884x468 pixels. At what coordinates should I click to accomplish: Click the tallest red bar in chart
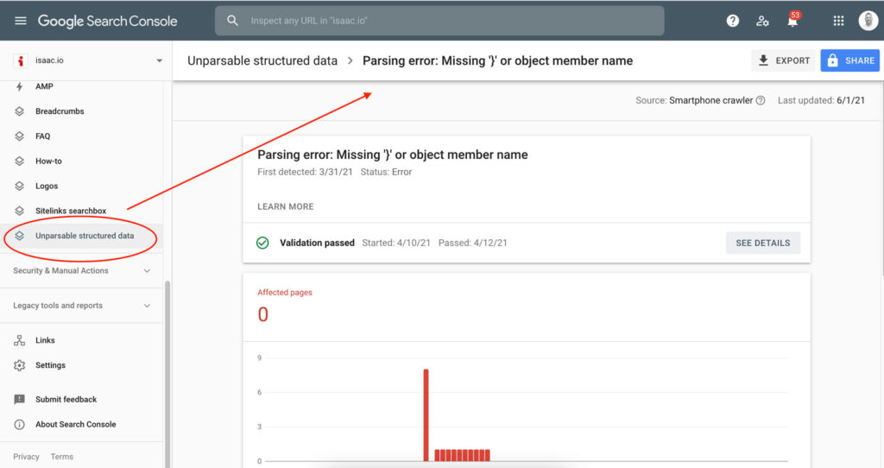(x=426, y=415)
